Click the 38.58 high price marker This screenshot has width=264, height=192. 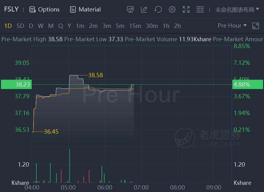click(x=96, y=75)
